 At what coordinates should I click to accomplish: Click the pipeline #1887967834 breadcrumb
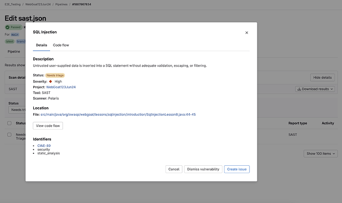[x=82, y=4]
